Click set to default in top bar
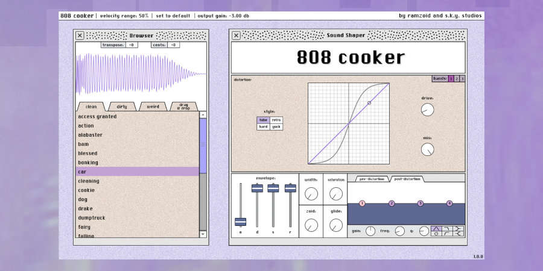The height and width of the screenshot is (271, 543). 173,16
